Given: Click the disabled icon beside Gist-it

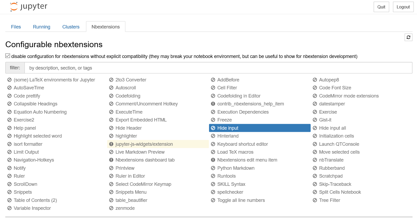Looking at the screenshot, I should click(x=315, y=120).
